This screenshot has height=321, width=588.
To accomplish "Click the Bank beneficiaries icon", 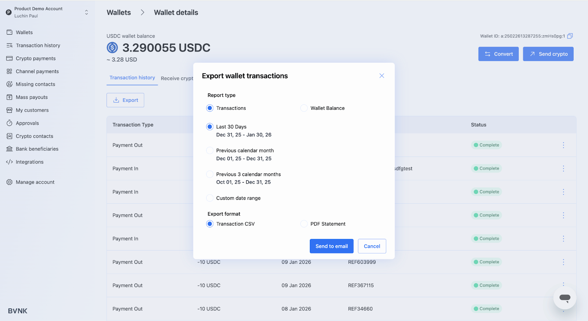I will (x=10, y=149).
